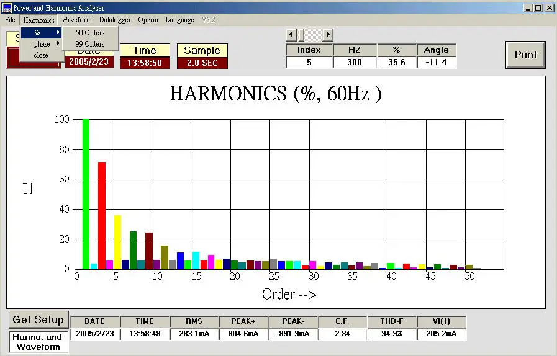This screenshot has height=356, width=557.
Task: Click the PEAK- value -891.9mA
Action: point(293,334)
